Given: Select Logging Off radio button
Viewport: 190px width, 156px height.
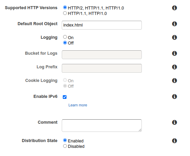Looking at the screenshot, I should [65, 43].
